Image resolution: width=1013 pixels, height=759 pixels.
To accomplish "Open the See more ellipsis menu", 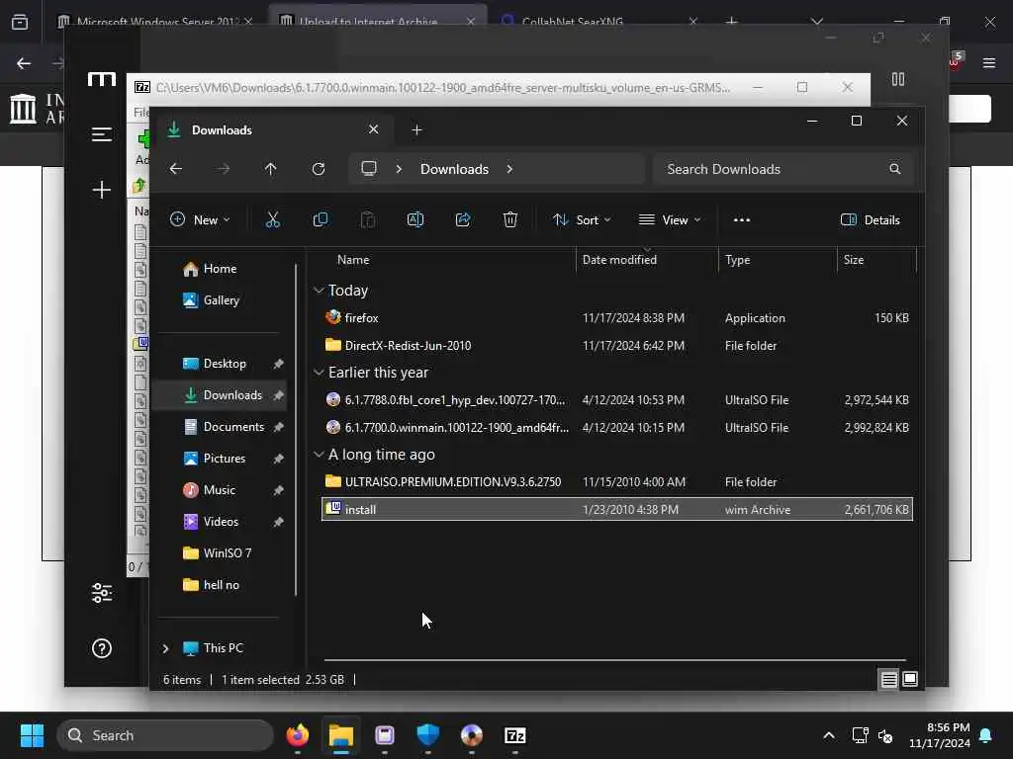I will tap(742, 220).
